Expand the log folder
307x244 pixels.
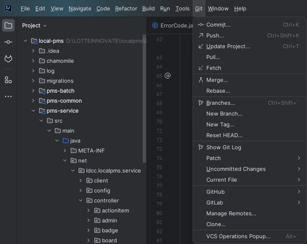tap(33, 71)
